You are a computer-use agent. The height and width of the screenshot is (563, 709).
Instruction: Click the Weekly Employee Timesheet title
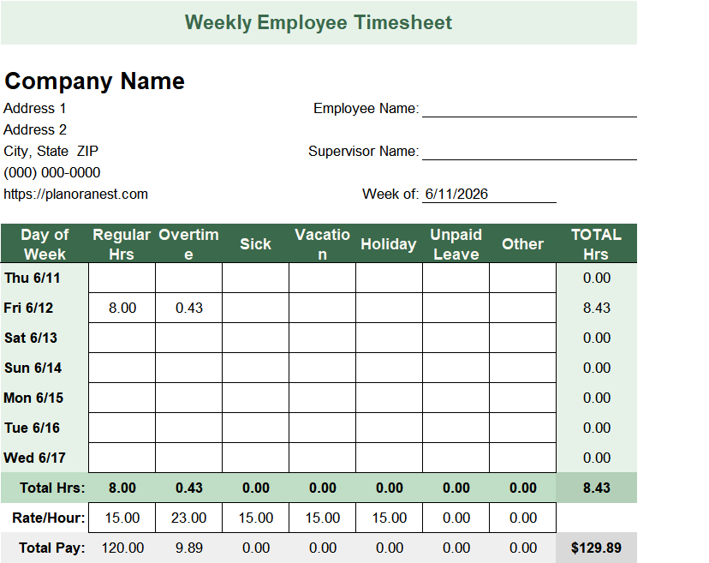[x=319, y=22]
